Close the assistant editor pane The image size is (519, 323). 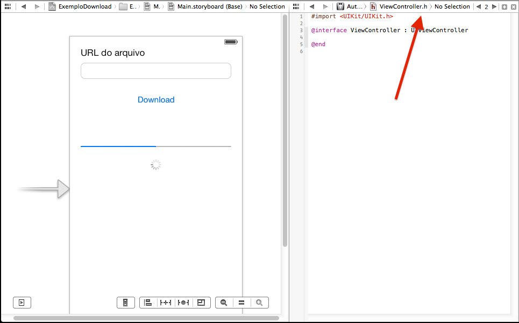click(513, 6)
